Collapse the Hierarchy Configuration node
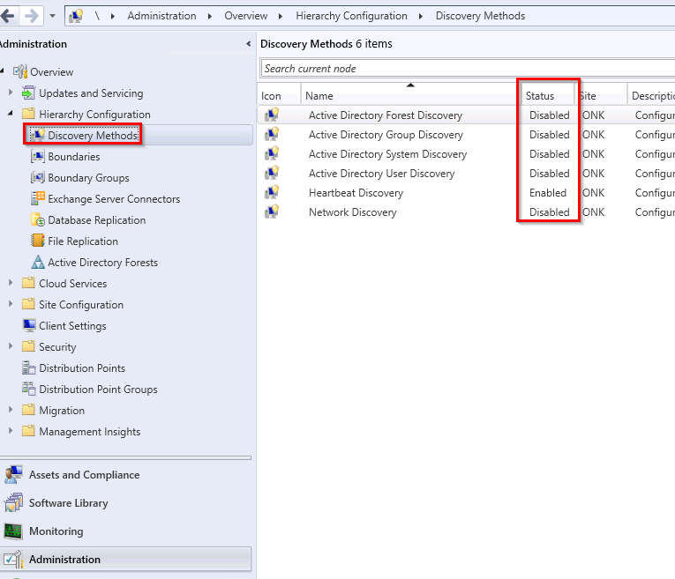 click(x=11, y=114)
